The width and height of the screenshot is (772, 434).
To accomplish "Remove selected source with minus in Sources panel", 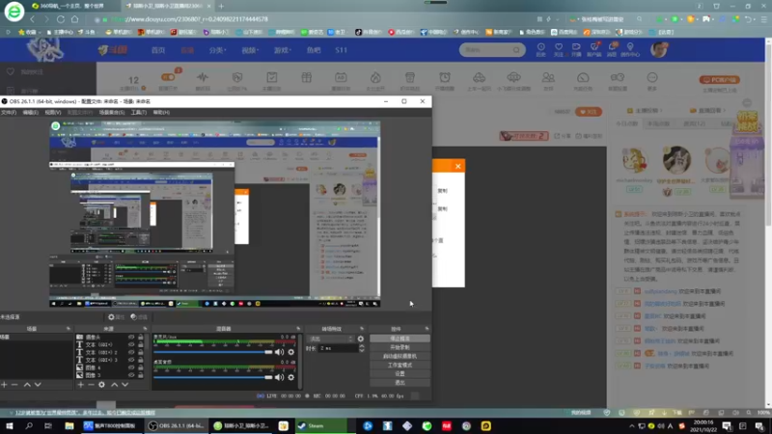I will pos(91,384).
